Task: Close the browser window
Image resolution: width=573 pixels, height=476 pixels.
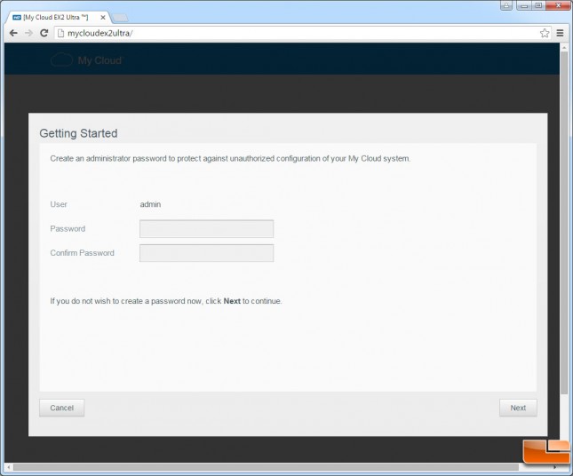Action: click(559, 5)
